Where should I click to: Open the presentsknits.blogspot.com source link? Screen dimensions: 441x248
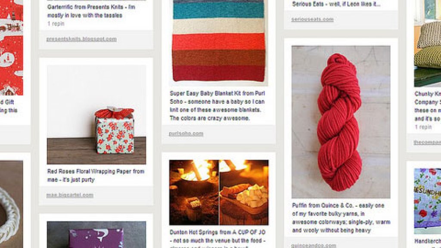pyautogui.click(x=81, y=39)
